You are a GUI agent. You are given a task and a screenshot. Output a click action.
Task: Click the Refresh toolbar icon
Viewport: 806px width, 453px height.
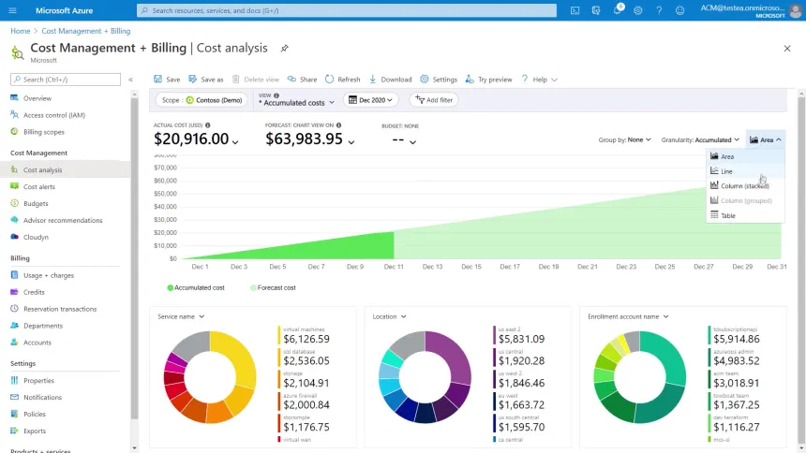[x=342, y=80]
